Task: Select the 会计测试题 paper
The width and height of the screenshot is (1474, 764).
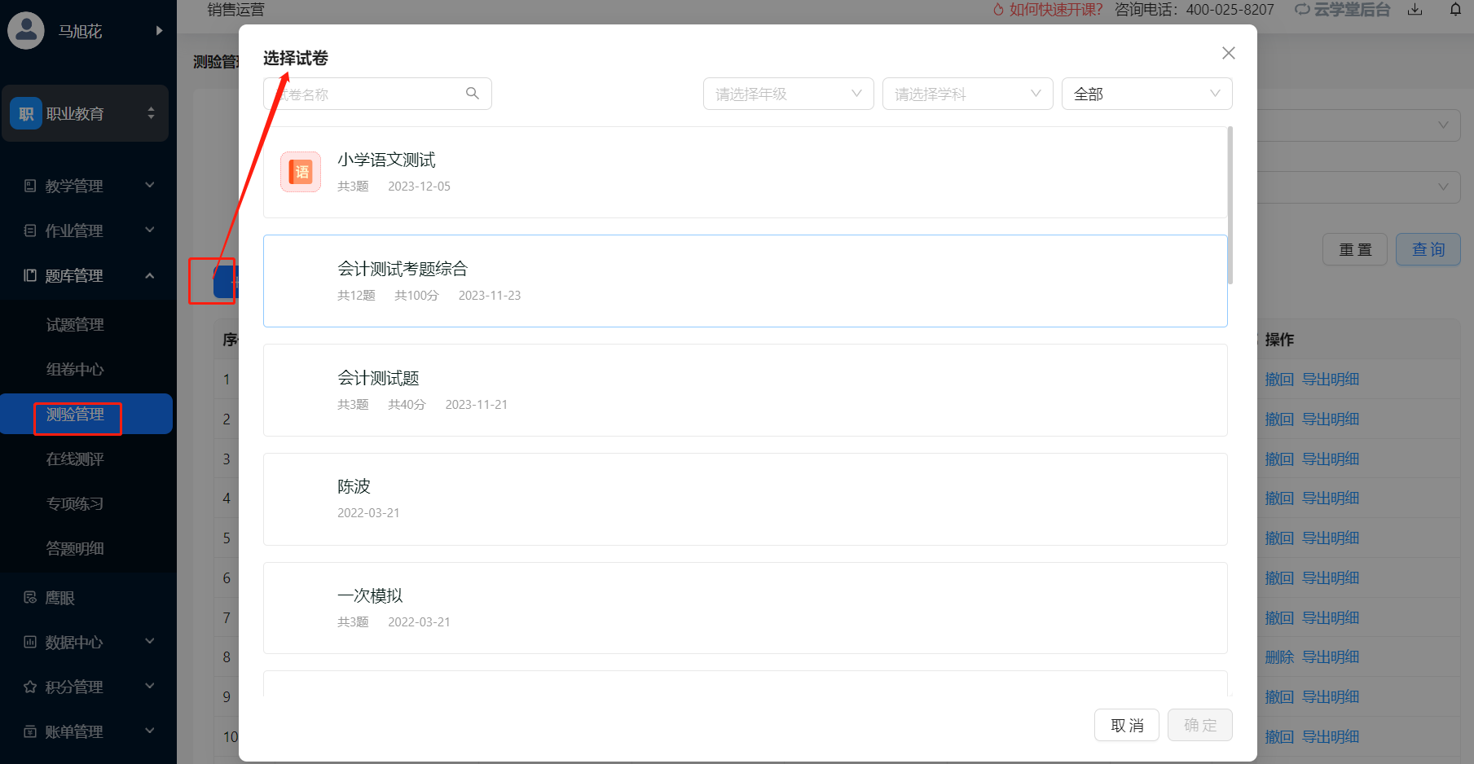Action: click(745, 390)
